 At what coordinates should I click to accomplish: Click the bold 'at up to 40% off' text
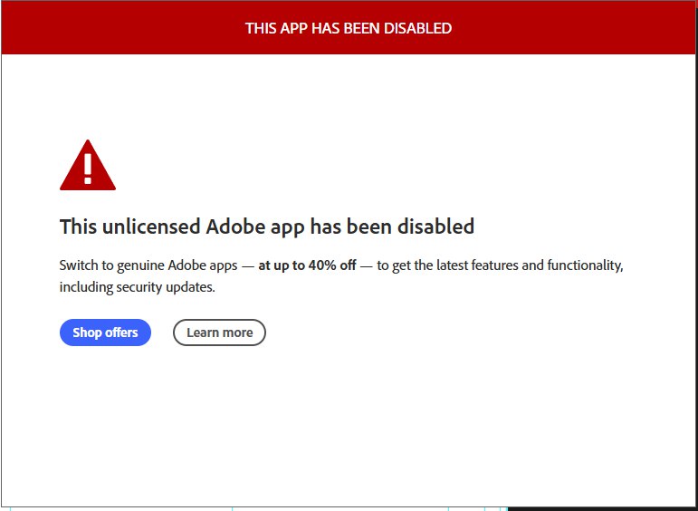307,265
